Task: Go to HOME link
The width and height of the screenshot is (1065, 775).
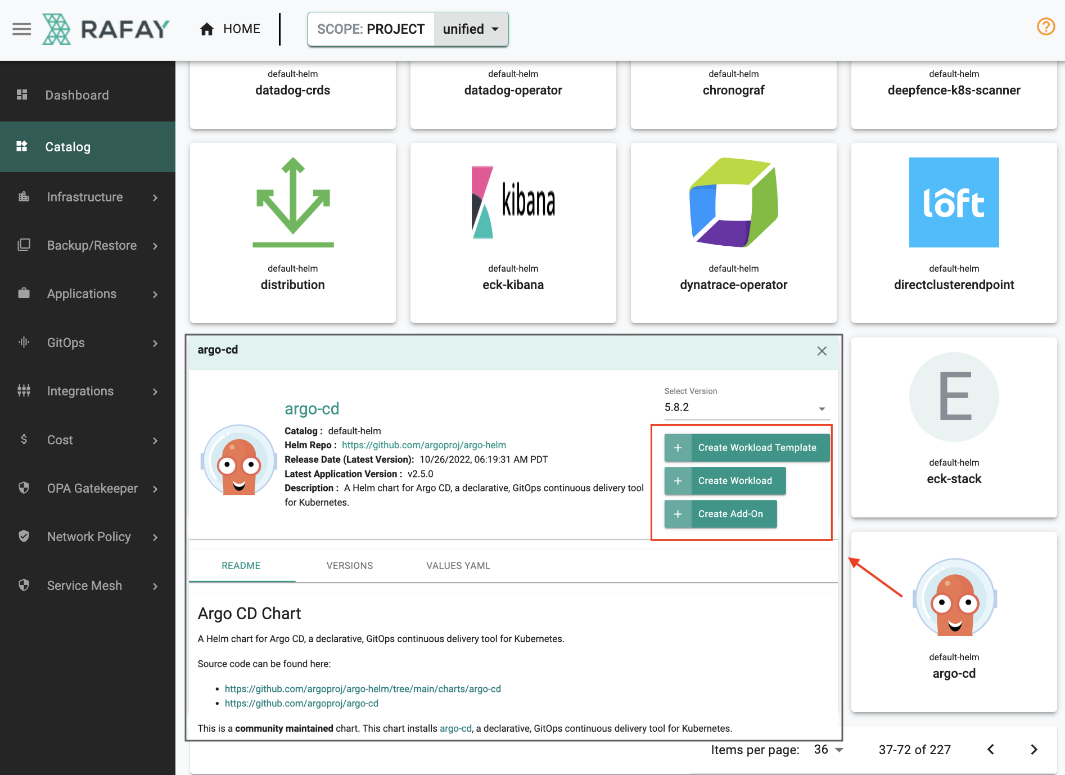Action: click(x=230, y=29)
